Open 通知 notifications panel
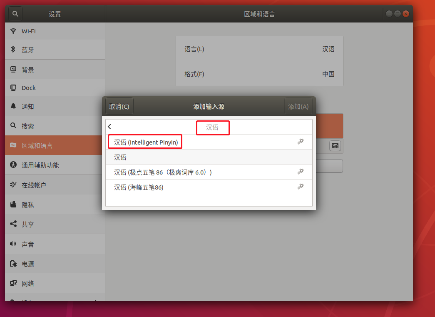Screen dimensions: 435x317 coord(55,106)
